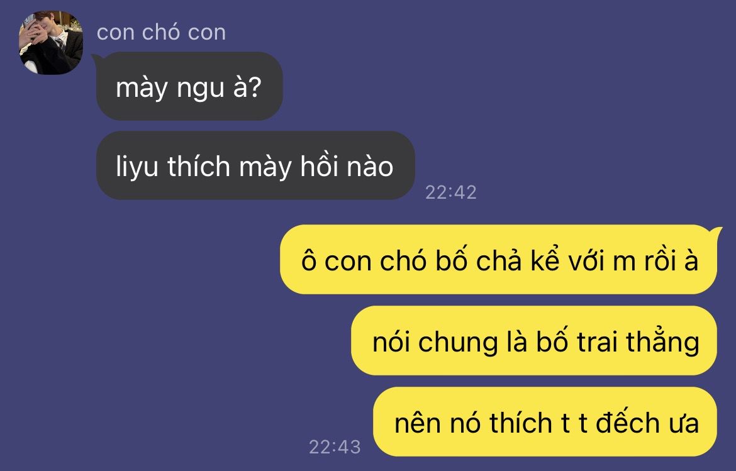Click the 22:42 timestamp
Viewport: 736px width, 471px height.
450,192
